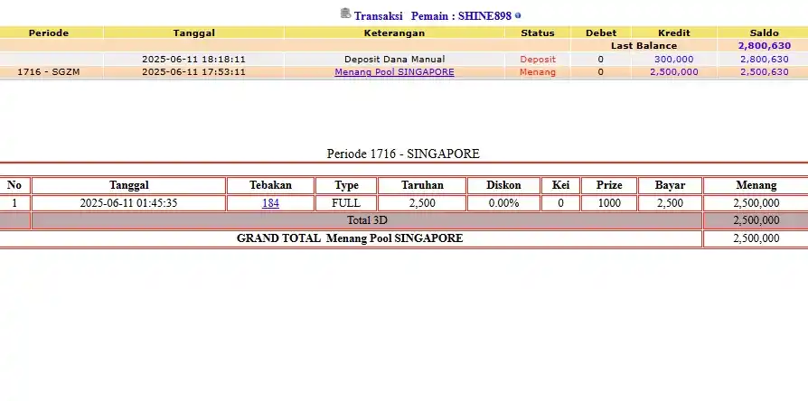Click the Diskon column header
This screenshot has width=808, height=401.
503,185
